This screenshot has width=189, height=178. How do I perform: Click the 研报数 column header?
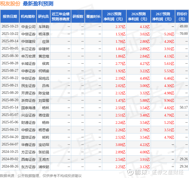(x=78, y=17)
